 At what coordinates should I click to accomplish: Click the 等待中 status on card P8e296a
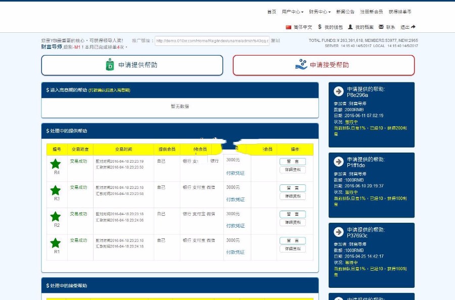pyautogui.click(x=351, y=122)
